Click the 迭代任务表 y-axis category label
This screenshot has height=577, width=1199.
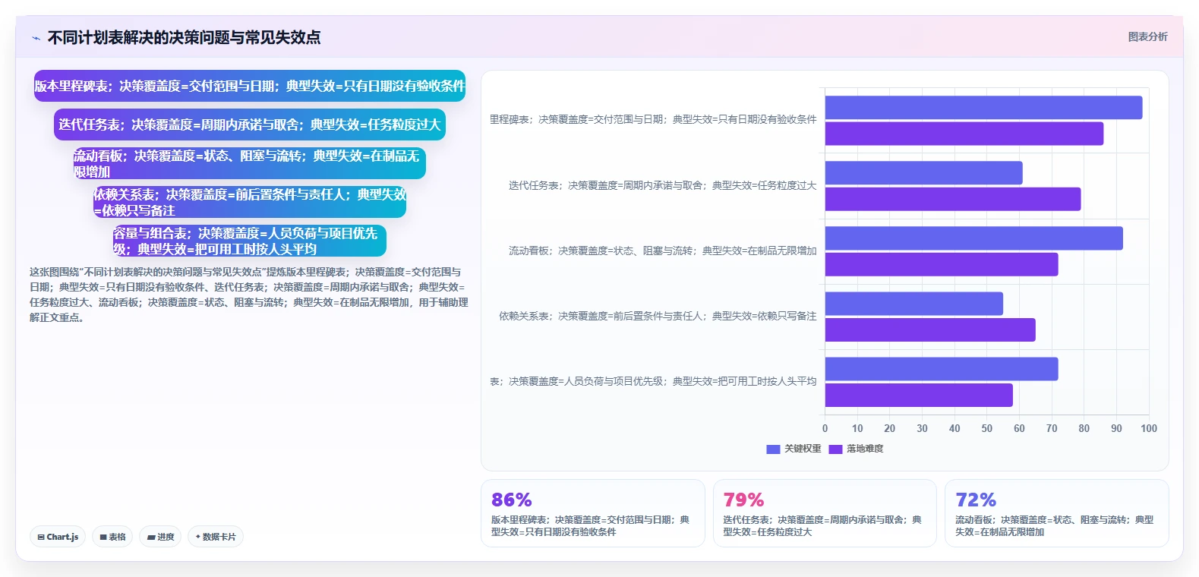(663, 185)
